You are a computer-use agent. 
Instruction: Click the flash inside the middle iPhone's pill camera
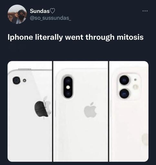point(68,87)
